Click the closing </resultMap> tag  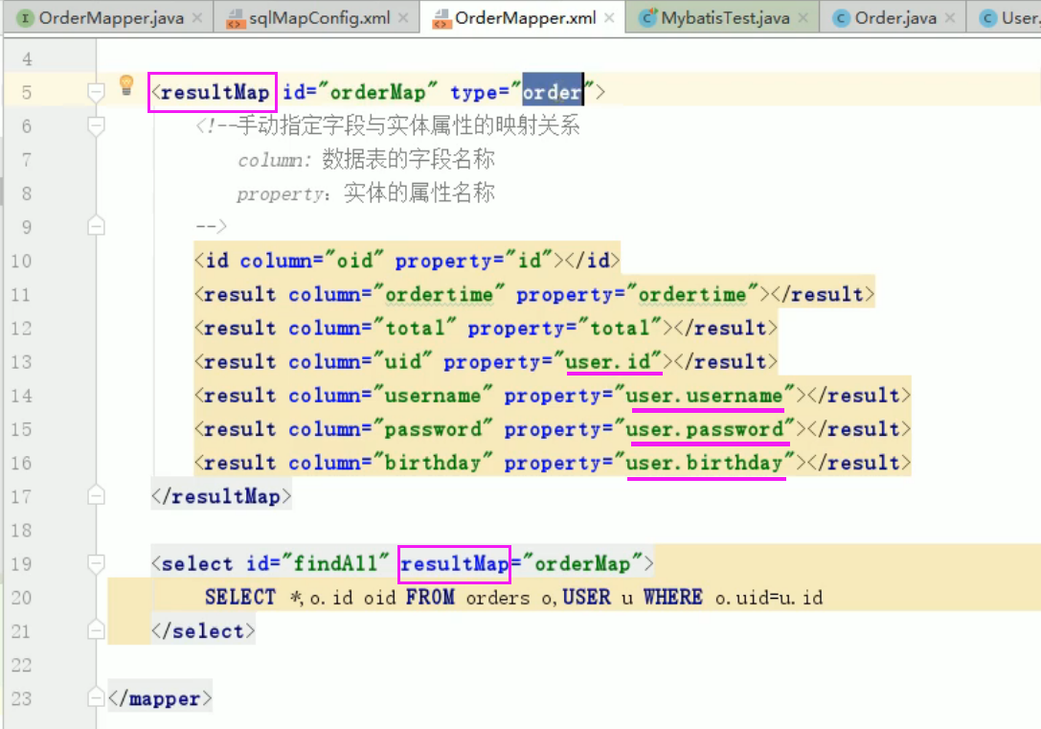221,496
